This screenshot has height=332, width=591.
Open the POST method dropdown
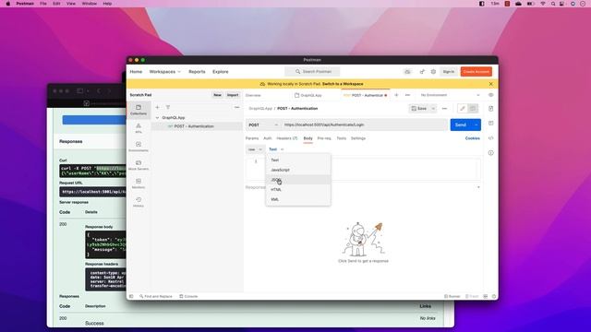[263, 125]
